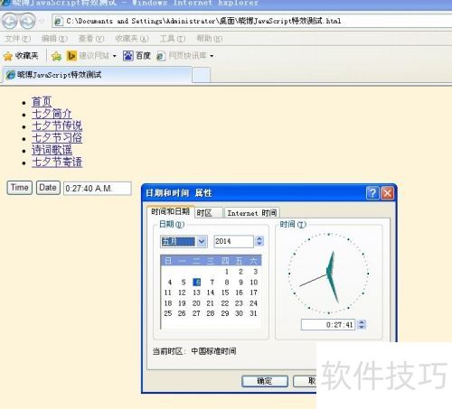The width and height of the screenshot is (452, 409).
Task: Expand the suggested sites dropdown arrow
Action: pos(115,56)
